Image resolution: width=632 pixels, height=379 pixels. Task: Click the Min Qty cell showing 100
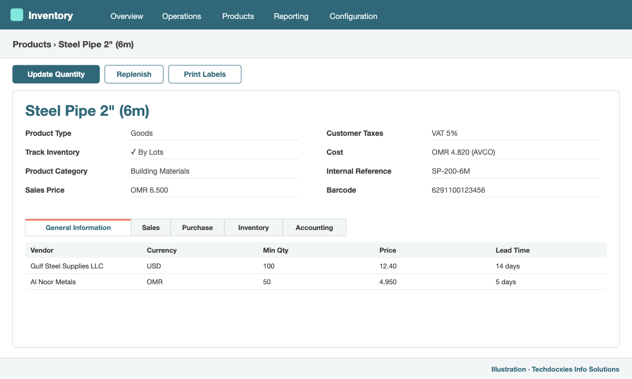point(269,266)
